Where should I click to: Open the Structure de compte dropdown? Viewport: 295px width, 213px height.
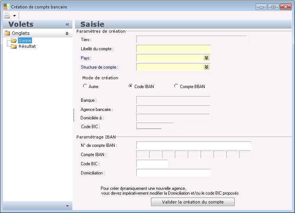pos(206,67)
